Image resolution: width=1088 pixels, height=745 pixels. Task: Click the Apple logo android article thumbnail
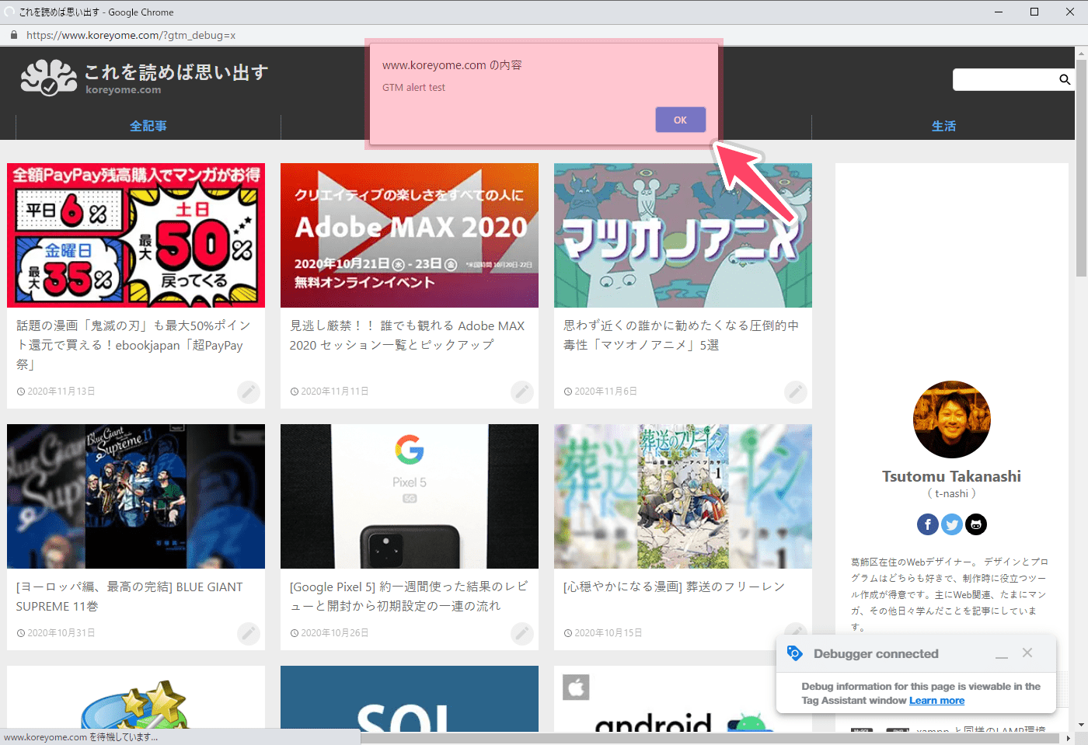(683, 698)
